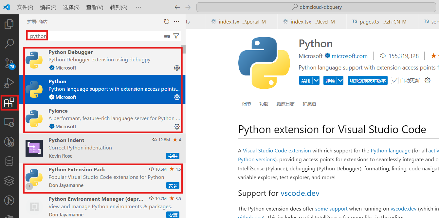
Task: Select the Python Extension Pack entry
Action: tap(102, 178)
